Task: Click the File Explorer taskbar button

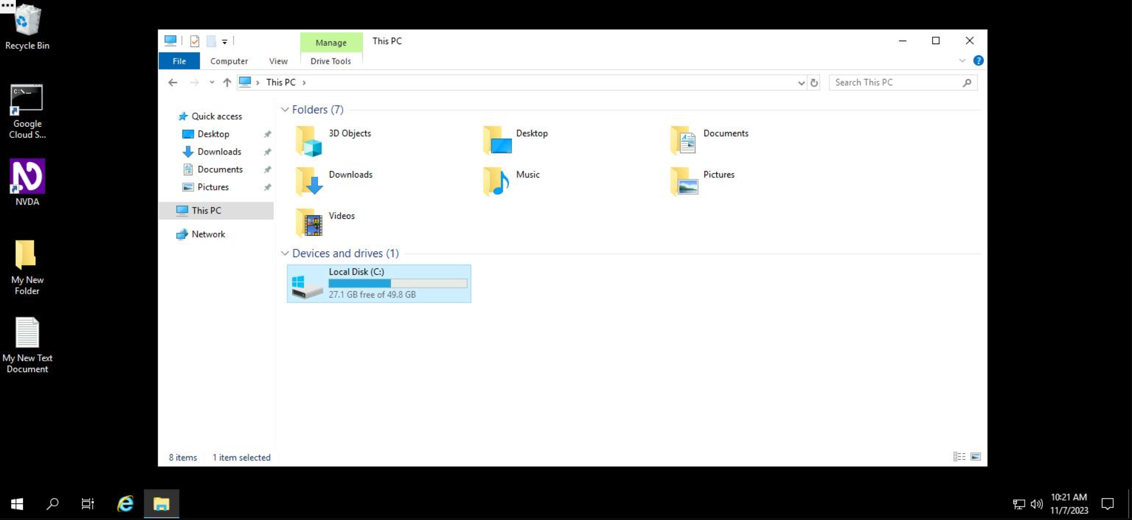Action: [x=161, y=504]
